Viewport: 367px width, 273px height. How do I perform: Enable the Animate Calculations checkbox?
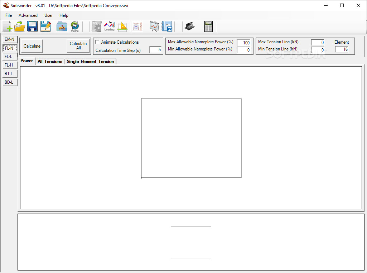click(x=97, y=42)
